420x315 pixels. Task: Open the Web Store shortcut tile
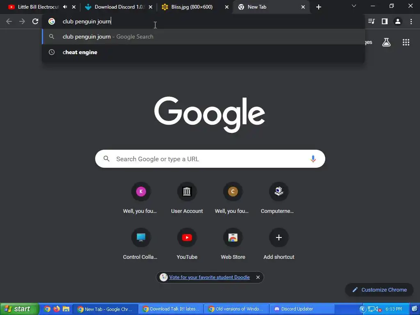point(233,244)
